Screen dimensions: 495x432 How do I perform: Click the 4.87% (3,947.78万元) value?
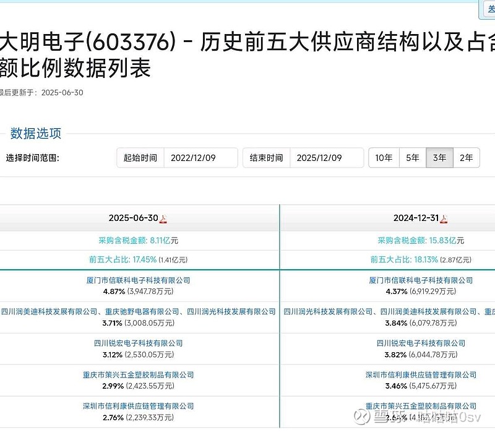coord(138,292)
